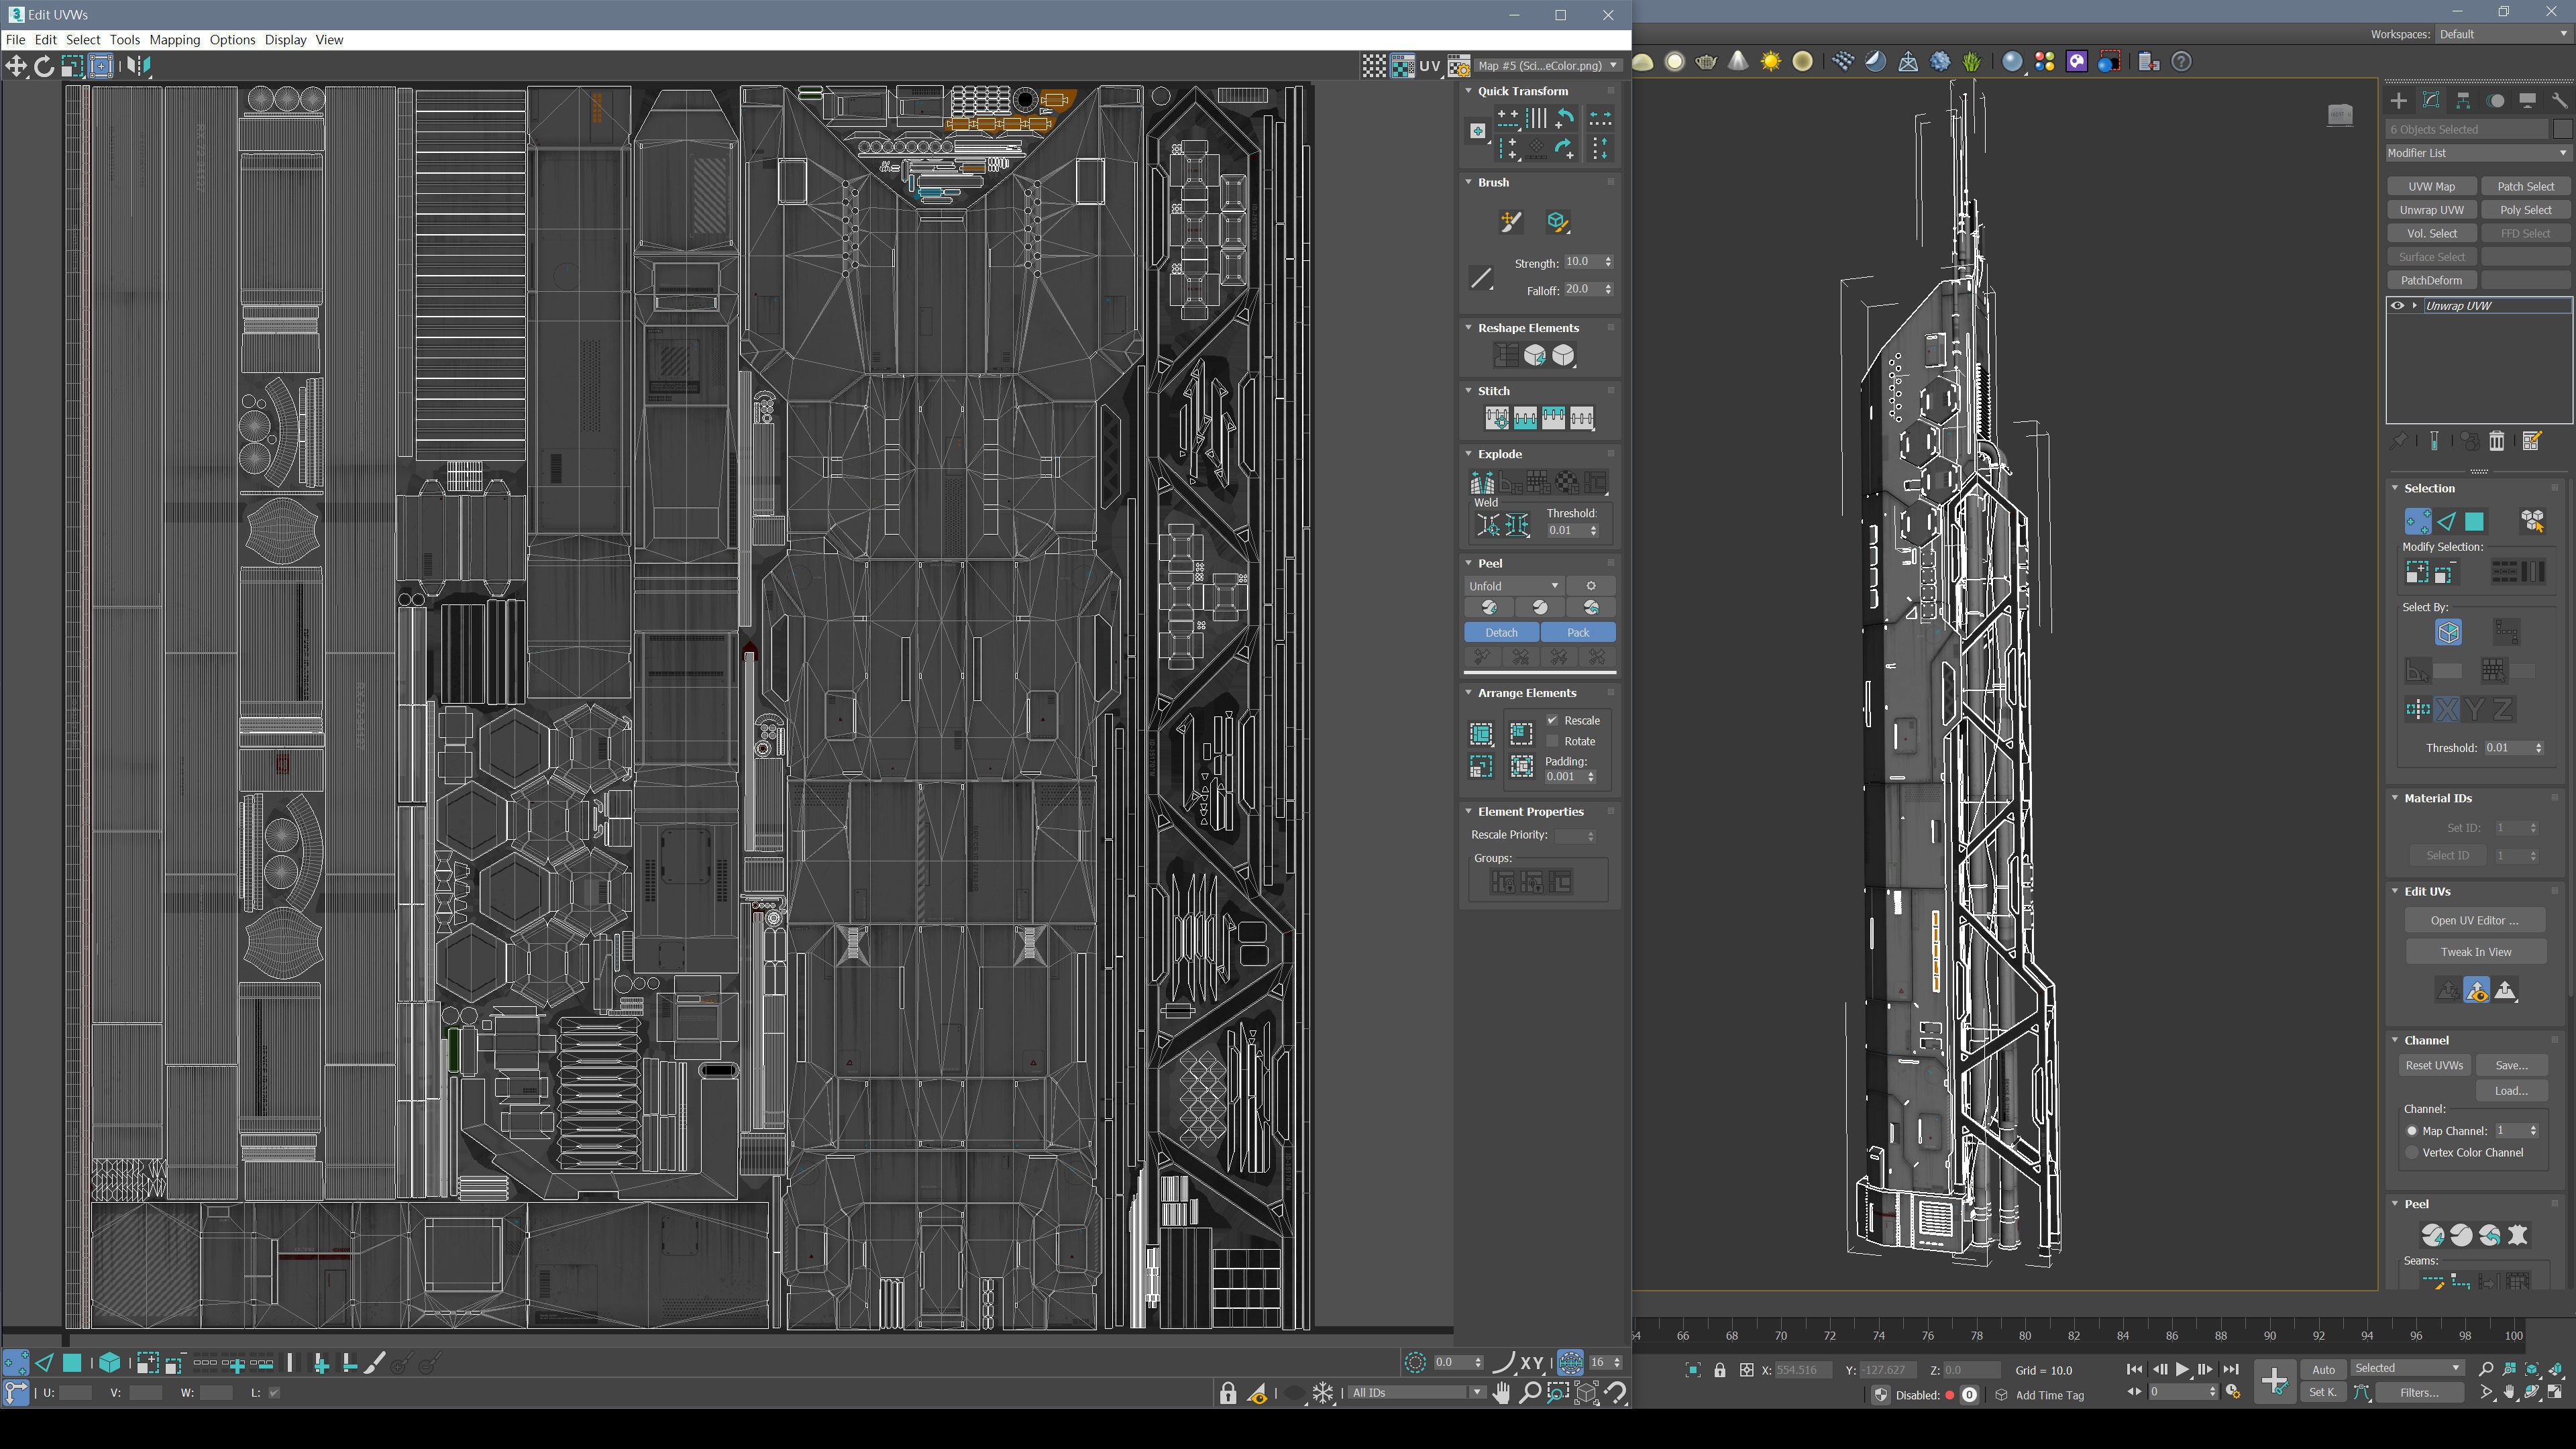Click the Open UV Editor button
The height and width of the screenshot is (1449, 2576).
click(2474, 920)
